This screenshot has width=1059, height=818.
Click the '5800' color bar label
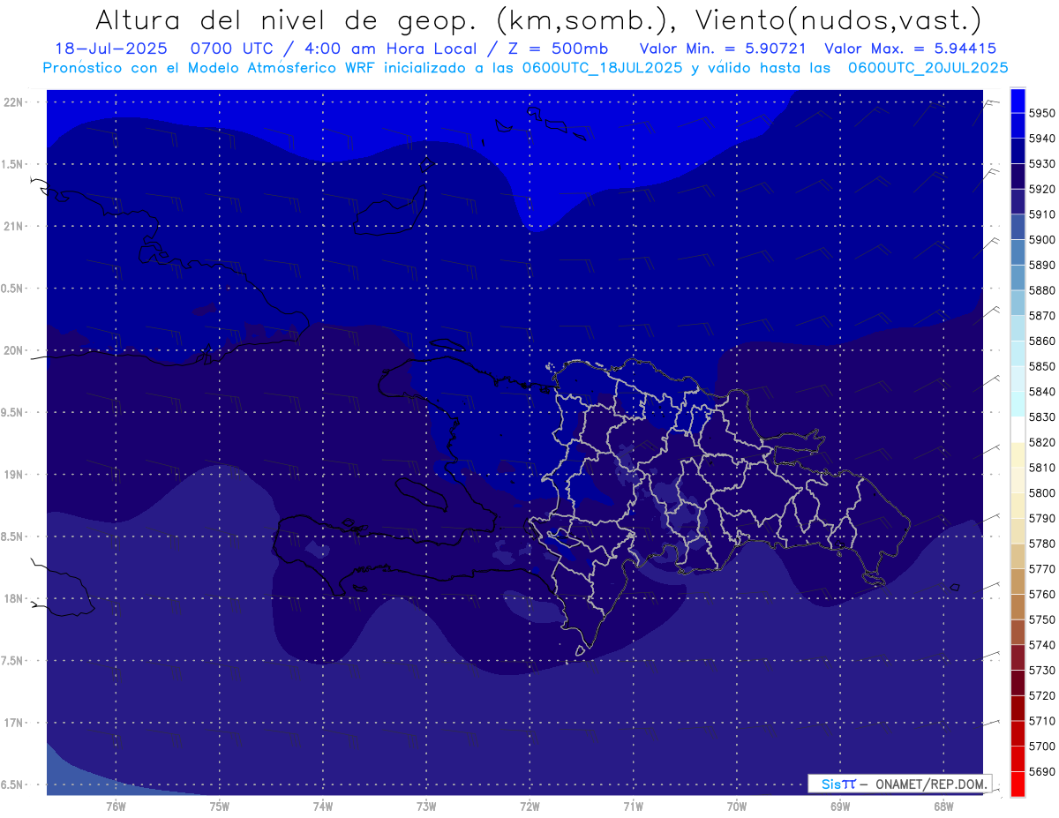[1041, 493]
